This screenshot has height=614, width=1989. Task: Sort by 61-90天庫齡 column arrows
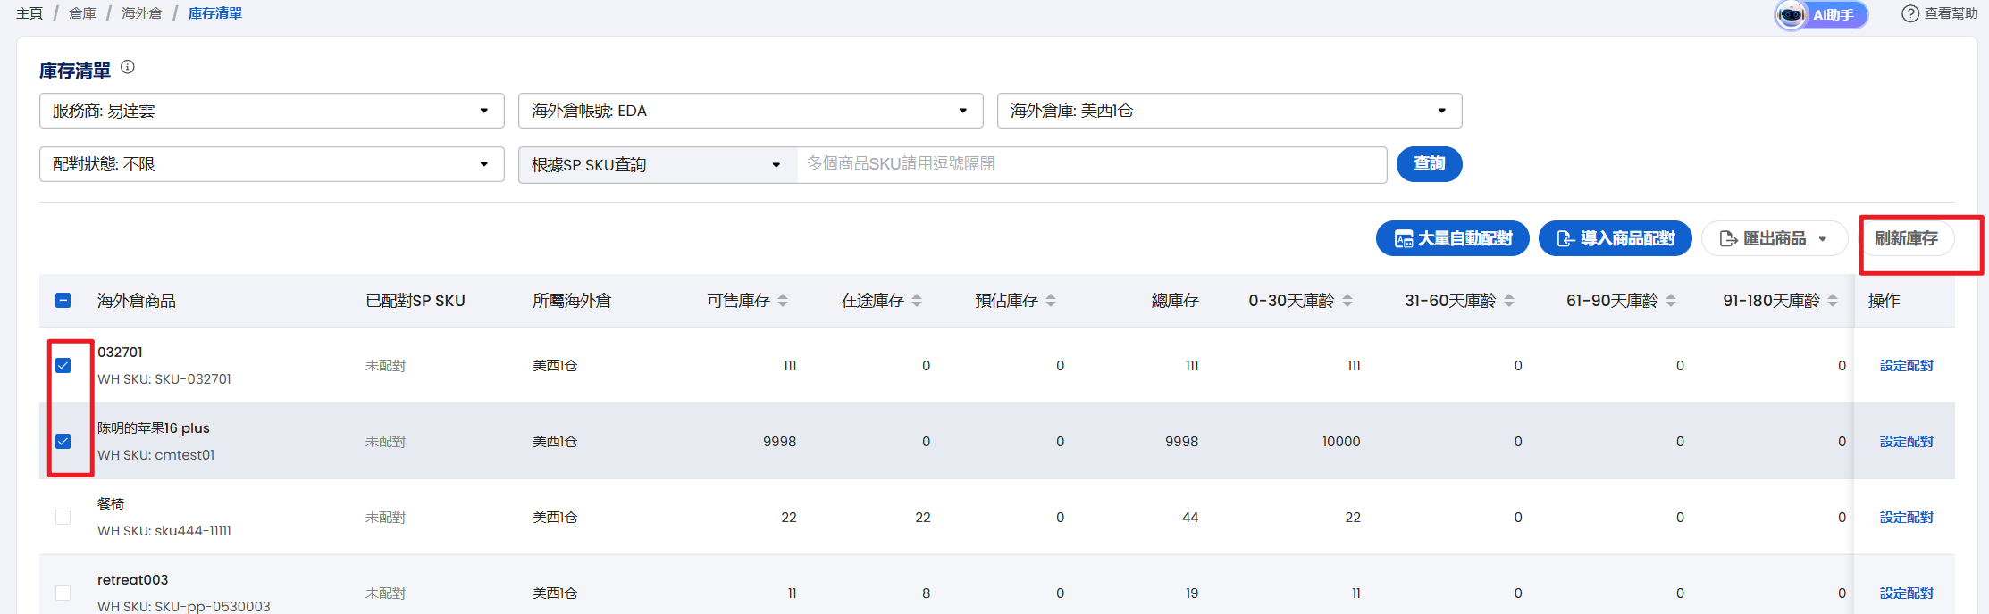point(1671,301)
